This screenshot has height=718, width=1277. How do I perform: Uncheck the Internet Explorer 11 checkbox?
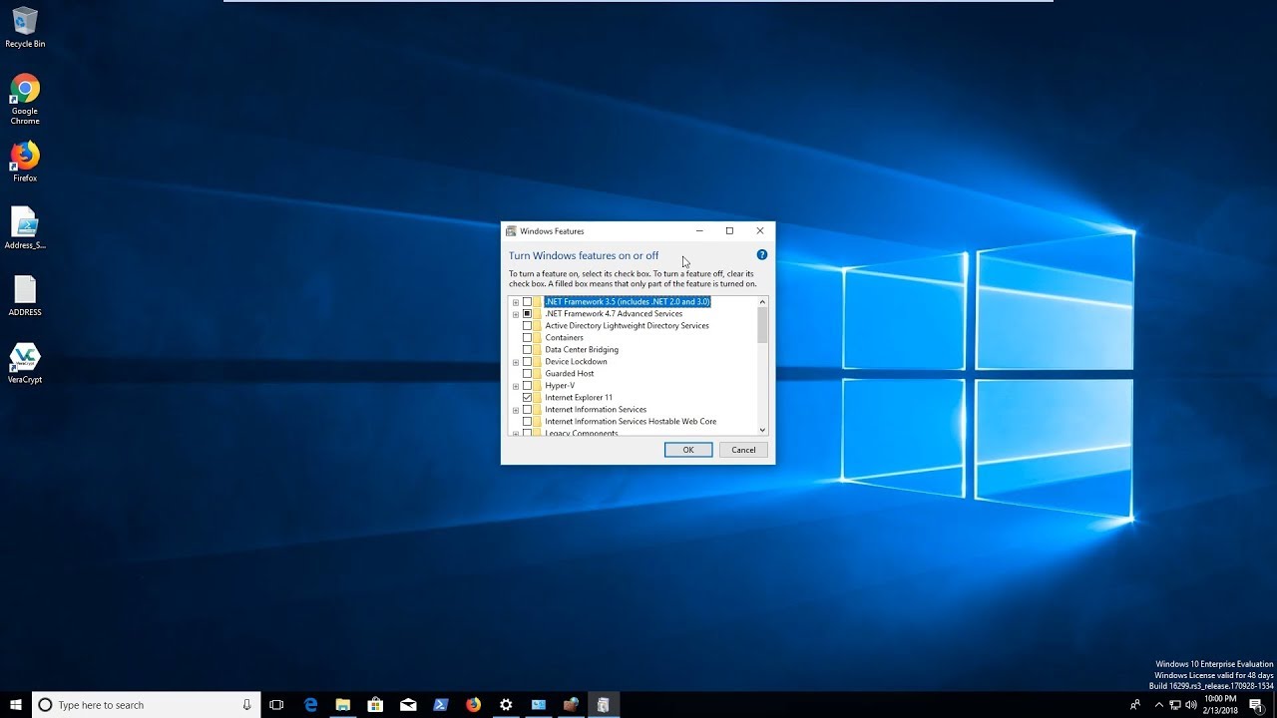(x=527, y=398)
